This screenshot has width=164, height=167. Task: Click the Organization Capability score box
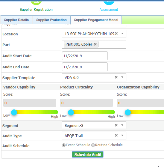pyautogui.click(x=141, y=103)
